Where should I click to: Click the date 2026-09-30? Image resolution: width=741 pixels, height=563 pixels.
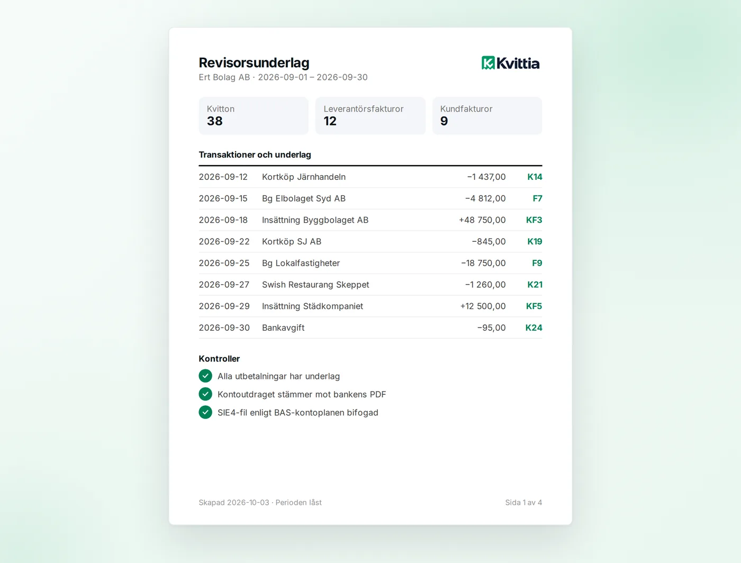(224, 328)
